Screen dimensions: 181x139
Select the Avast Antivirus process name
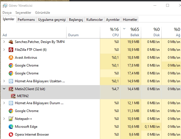(26, 58)
